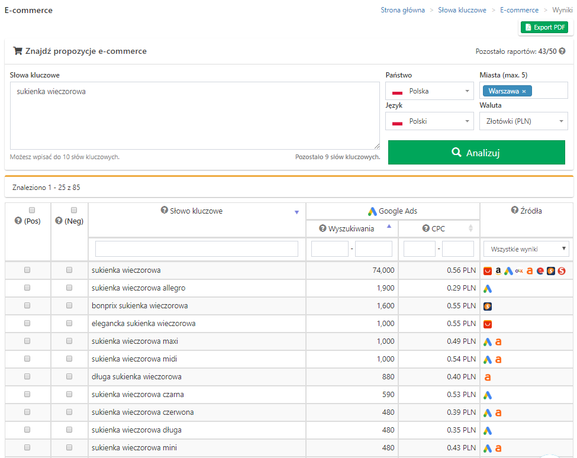The image size is (577, 458).
Task: Click Google Ads icon for sukienka wieczorowa allegro
Action: [488, 288]
